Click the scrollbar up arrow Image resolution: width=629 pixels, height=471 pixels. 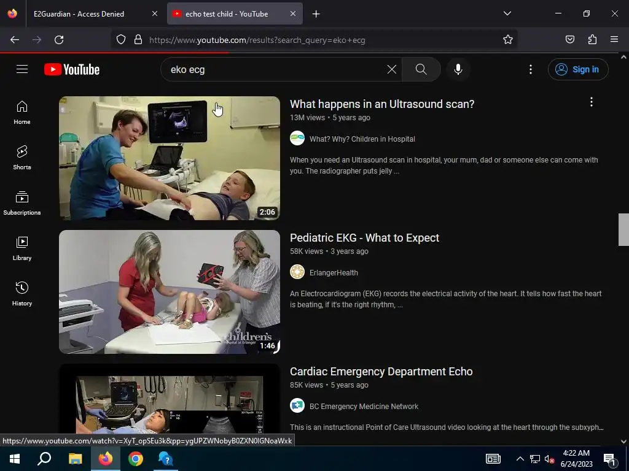point(623,57)
